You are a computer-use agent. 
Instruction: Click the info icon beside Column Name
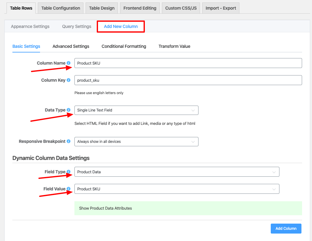tap(69, 63)
